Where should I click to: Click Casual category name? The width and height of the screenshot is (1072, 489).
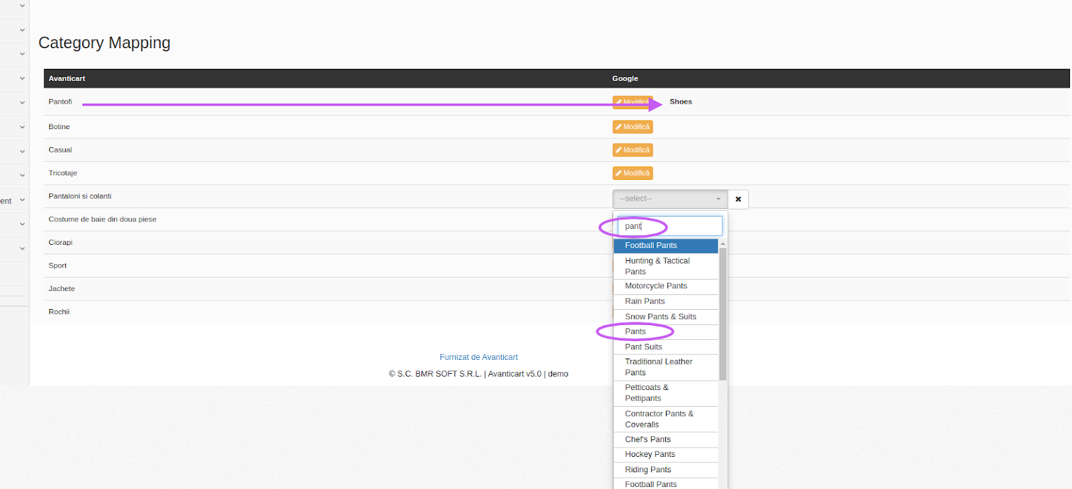[60, 150]
